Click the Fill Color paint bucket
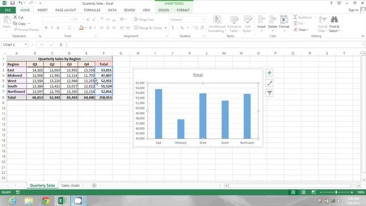 click(81, 28)
